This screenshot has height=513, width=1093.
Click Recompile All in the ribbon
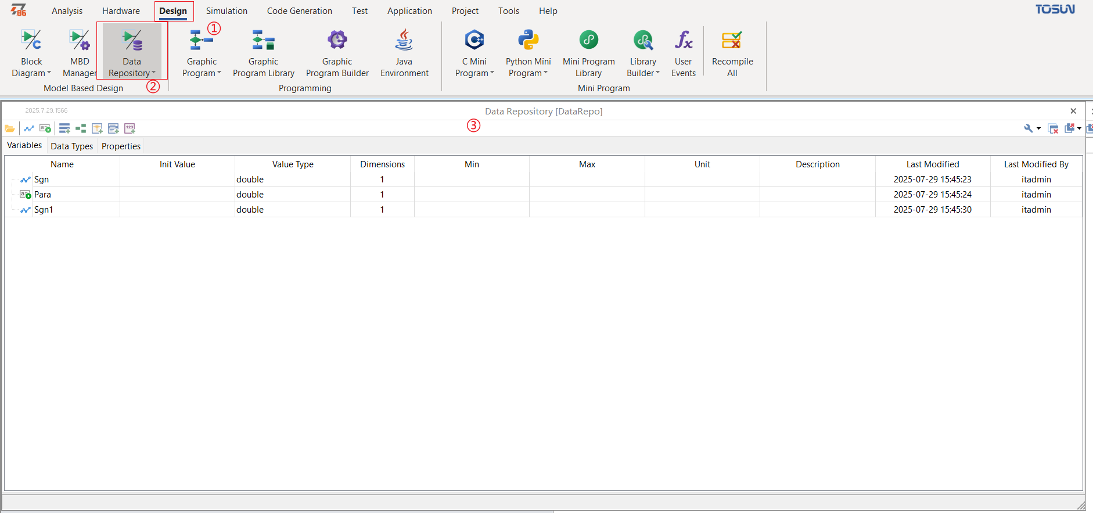(x=732, y=53)
